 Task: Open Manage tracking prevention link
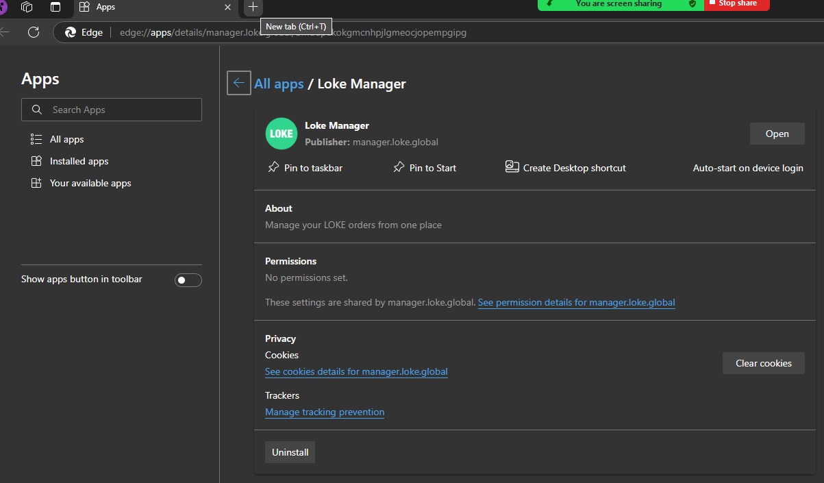pos(325,412)
